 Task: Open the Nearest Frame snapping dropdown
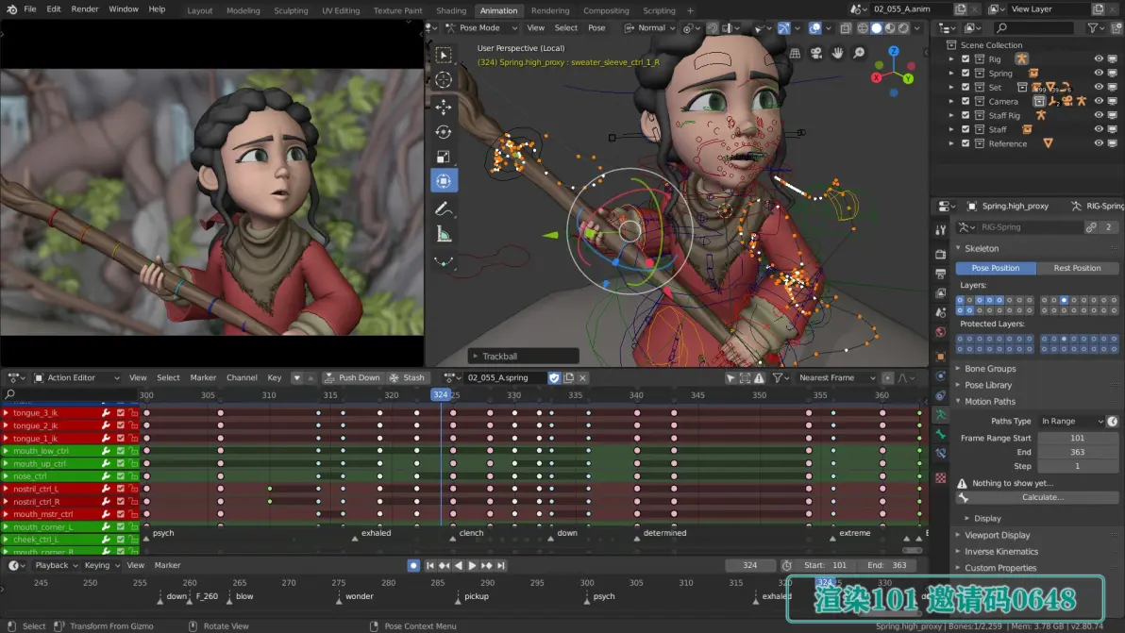pyautogui.click(x=836, y=377)
